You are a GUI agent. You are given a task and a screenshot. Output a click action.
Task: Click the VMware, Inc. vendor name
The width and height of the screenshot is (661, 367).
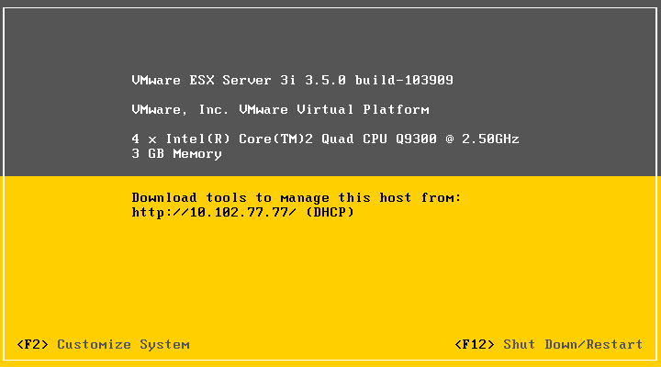[x=181, y=109]
